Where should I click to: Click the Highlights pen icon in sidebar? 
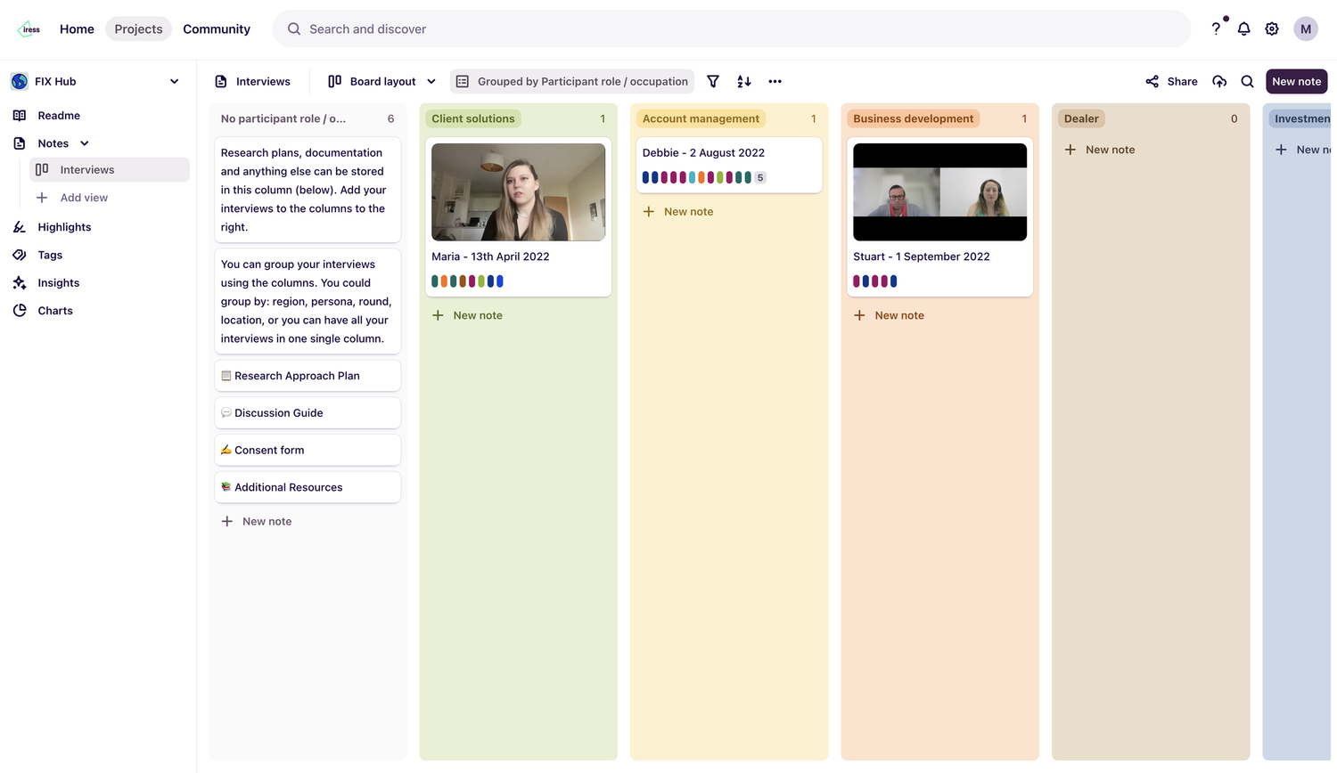20,227
